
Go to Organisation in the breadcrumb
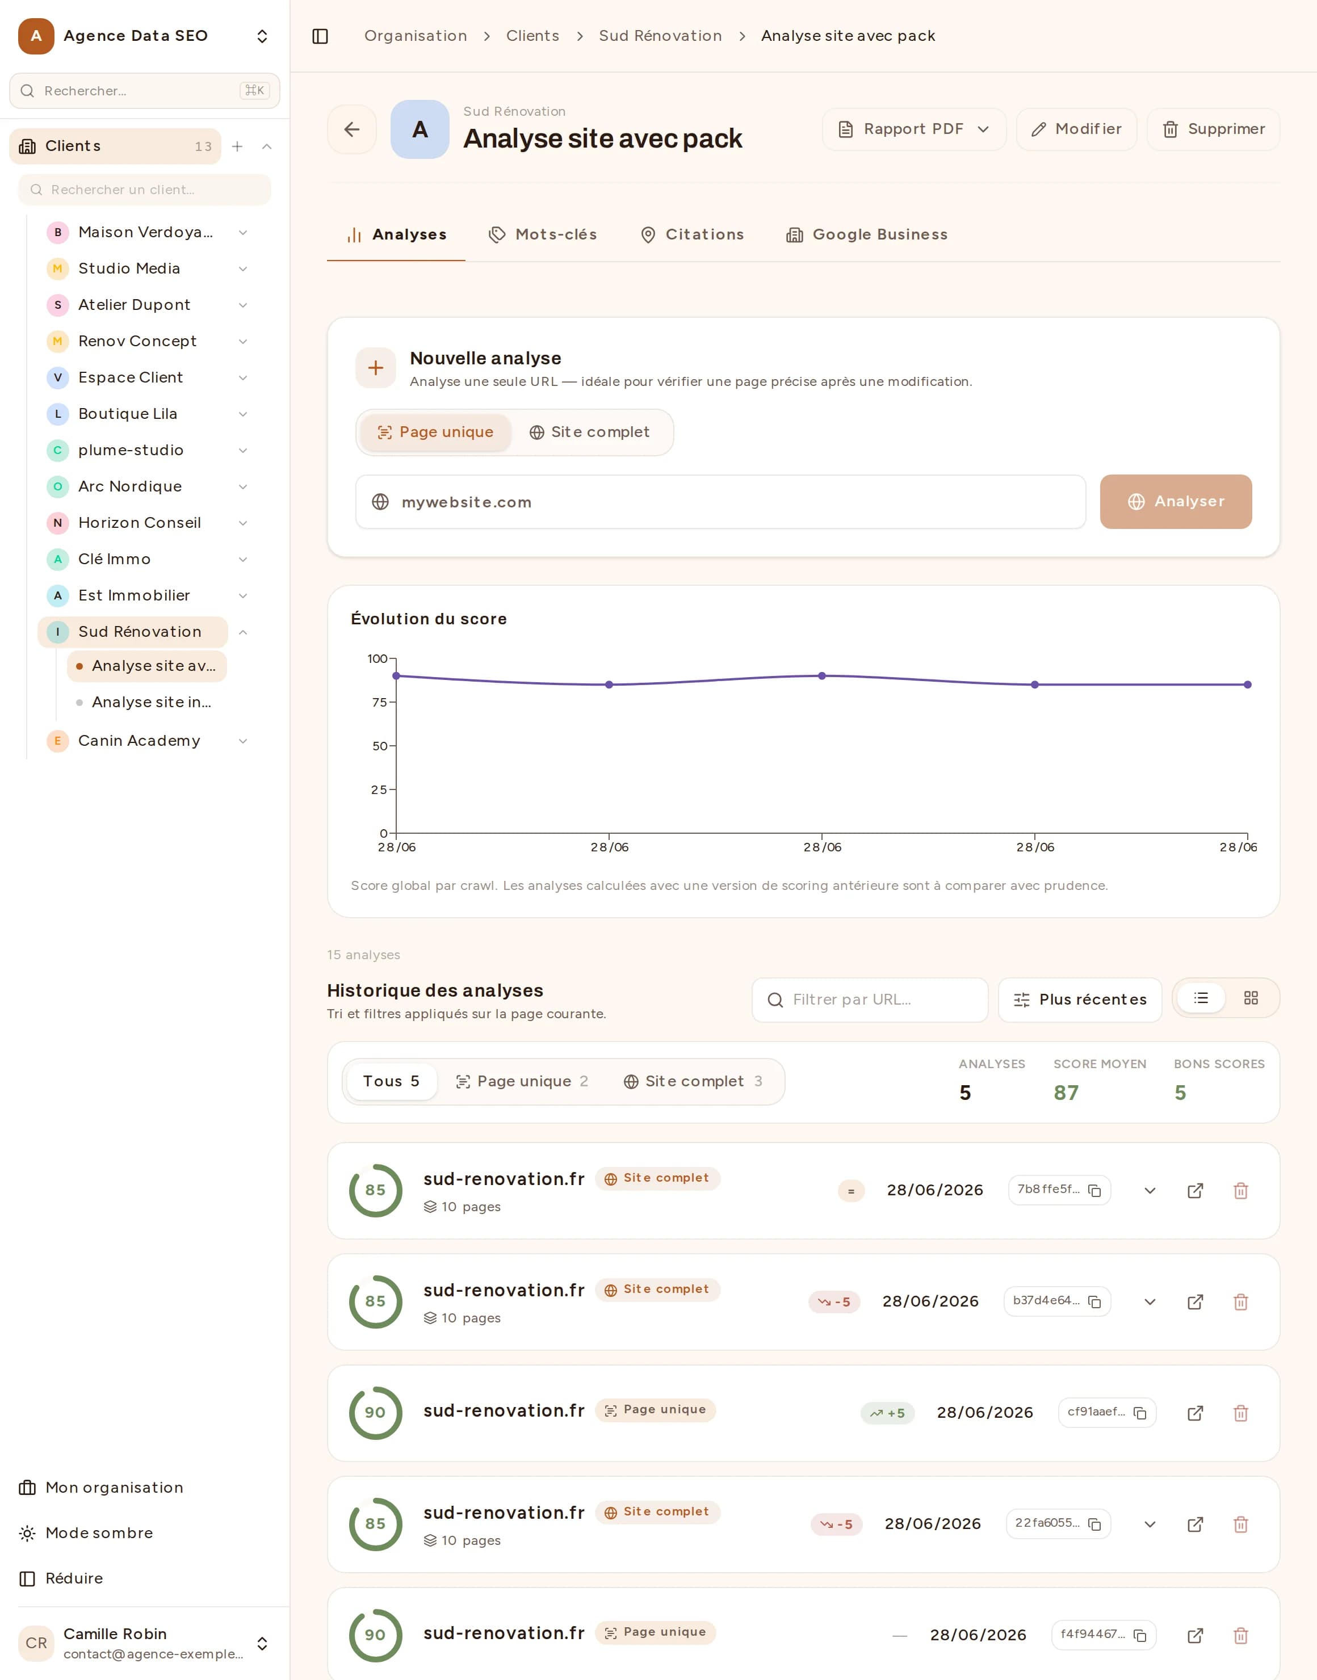pos(416,36)
